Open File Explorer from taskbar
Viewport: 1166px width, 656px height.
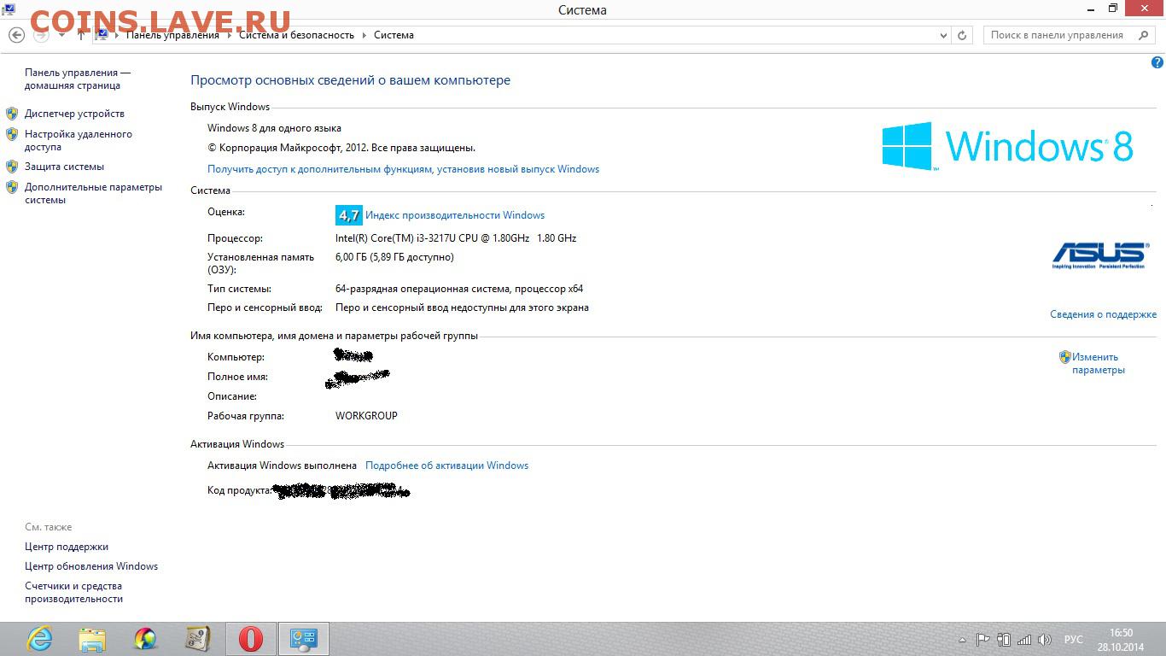pos(92,639)
